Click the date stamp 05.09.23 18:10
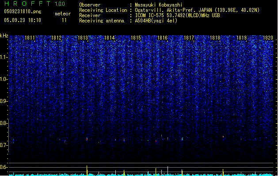 tap(23, 20)
